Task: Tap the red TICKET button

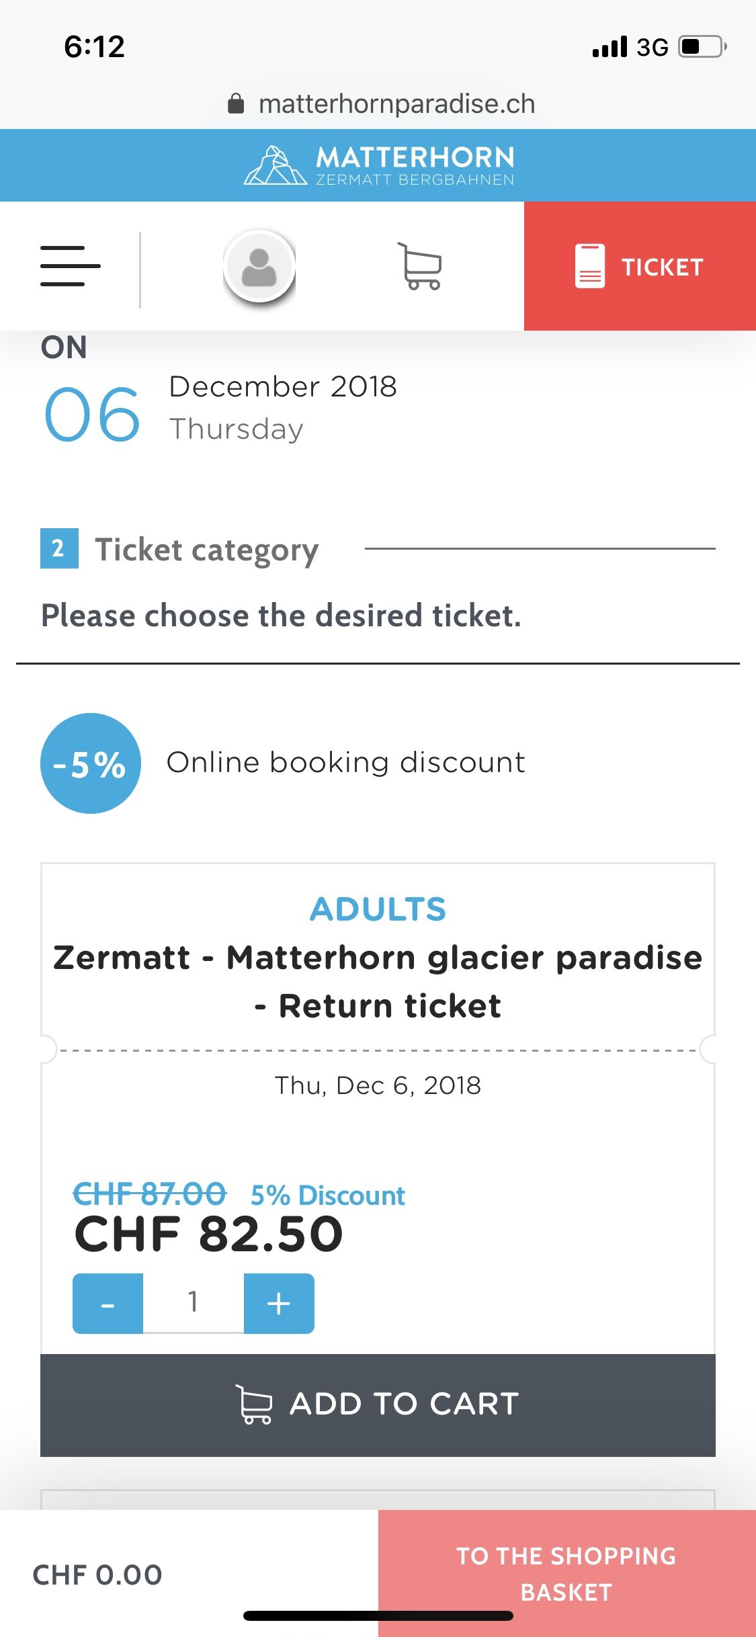Action: (x=639, y=266)
